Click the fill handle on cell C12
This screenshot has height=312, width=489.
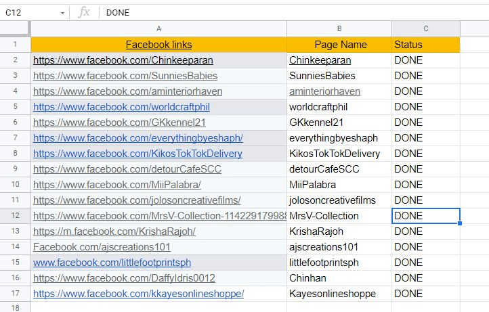[x=460, y=223]
